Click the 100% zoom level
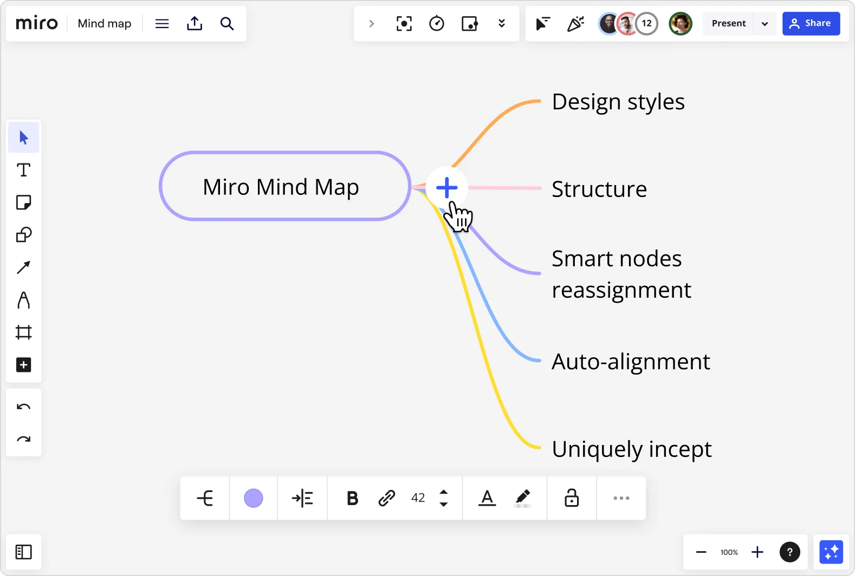This screenshot has width=855, height=576. (729, 552)
